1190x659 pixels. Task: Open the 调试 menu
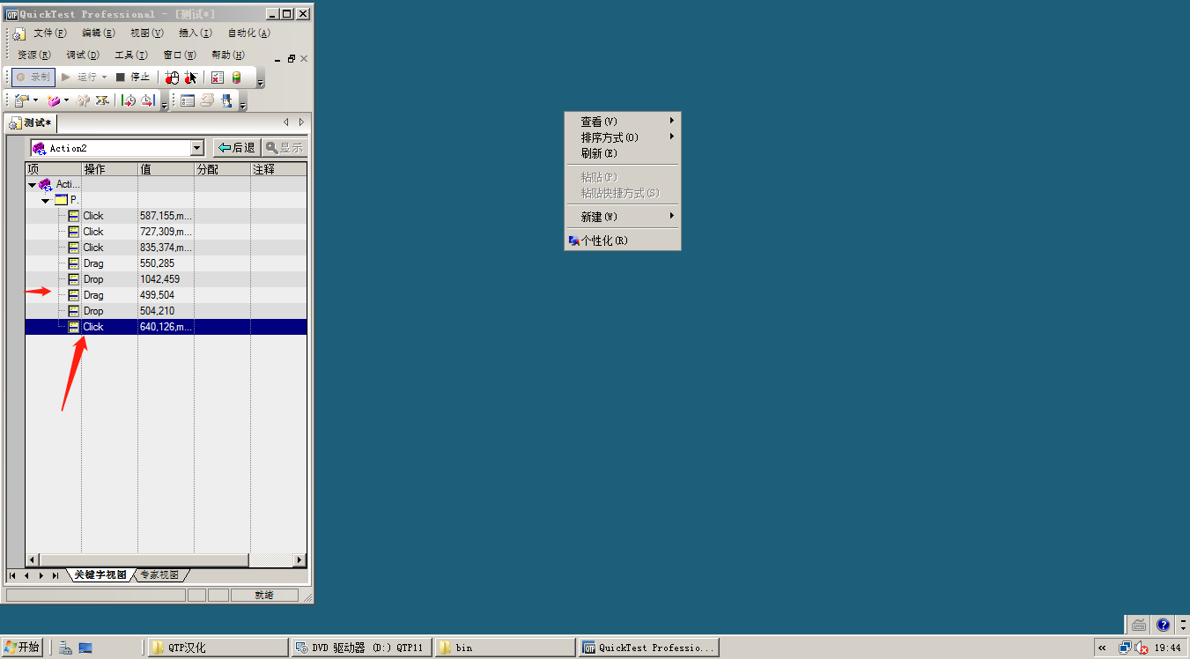coord(83,56)
